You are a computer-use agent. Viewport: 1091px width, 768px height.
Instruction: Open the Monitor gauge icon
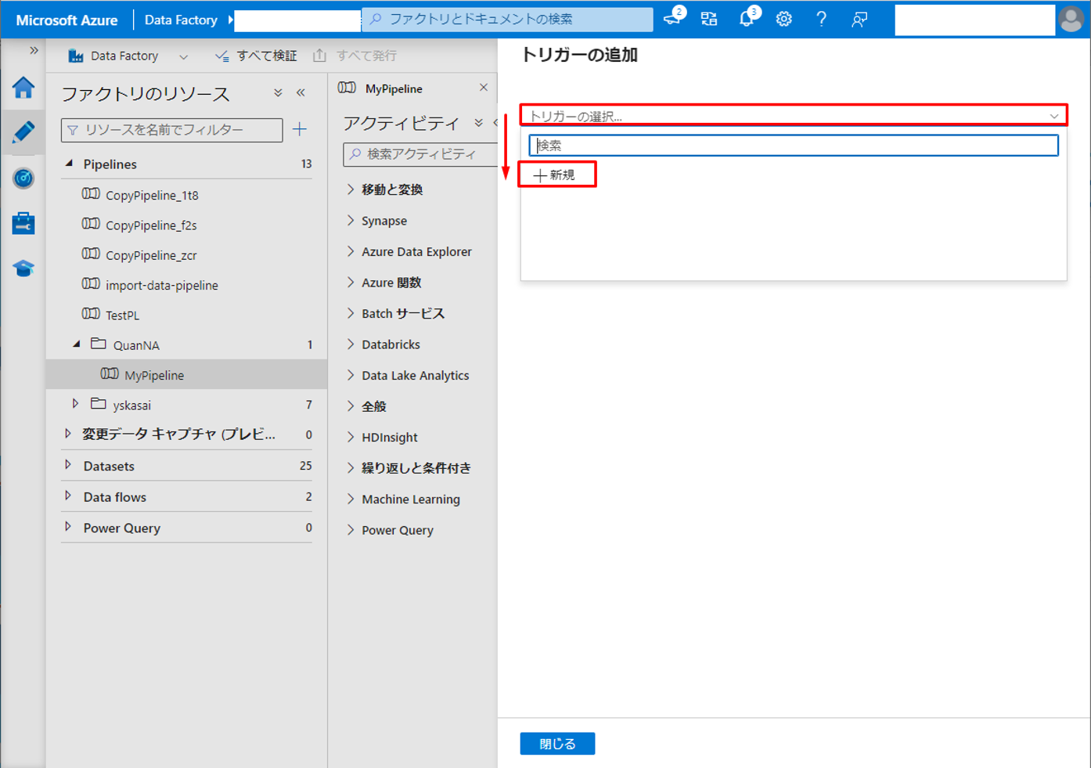pos(23,178)
